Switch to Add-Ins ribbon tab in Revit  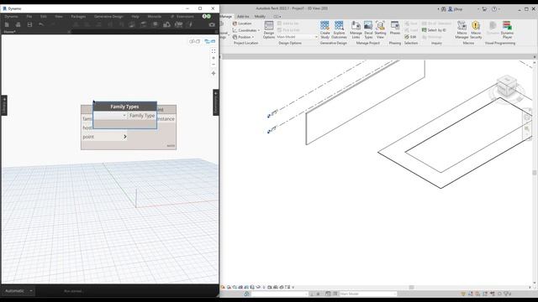(x=243, y=17)
